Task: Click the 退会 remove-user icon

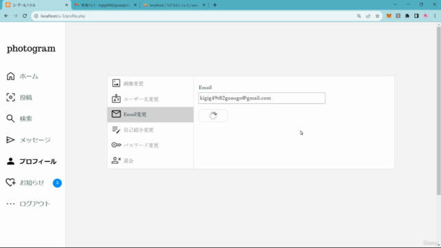Action: click(x=116, y=161)
